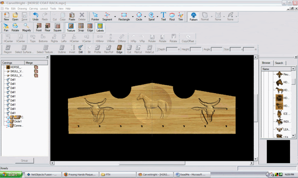This screenshot has height=178, width=298.
Task: Click the Magnify view tool
Action: pyautogui.click(x=27, y=27)
